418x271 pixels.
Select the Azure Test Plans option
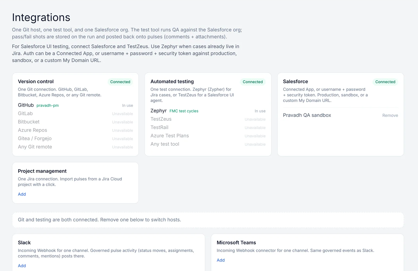point(208,136)
